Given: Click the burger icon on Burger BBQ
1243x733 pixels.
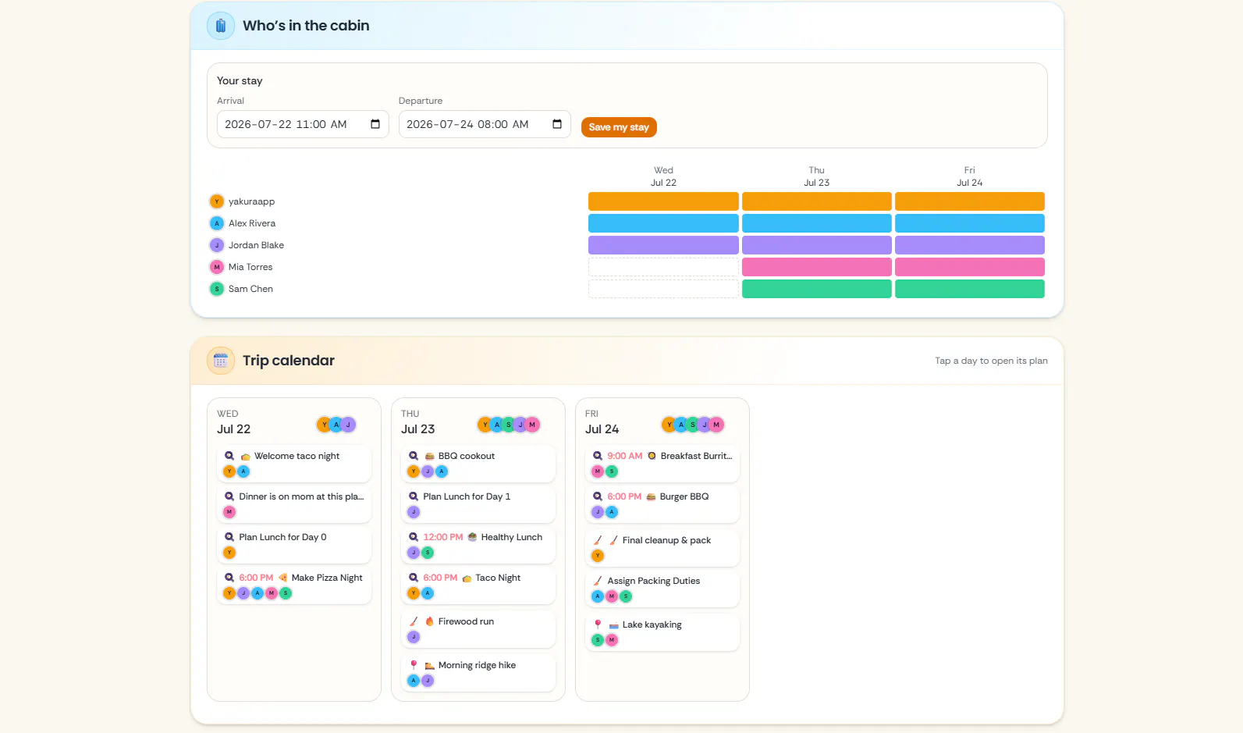Looking at the screenshot, I should (x=651, y=496).
